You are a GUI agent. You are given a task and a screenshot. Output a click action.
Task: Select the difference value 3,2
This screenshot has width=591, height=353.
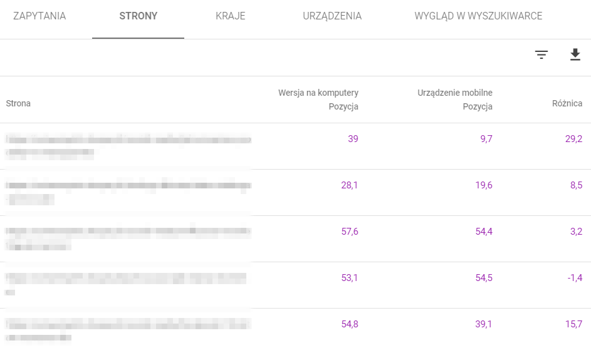[x=575, y=232]
